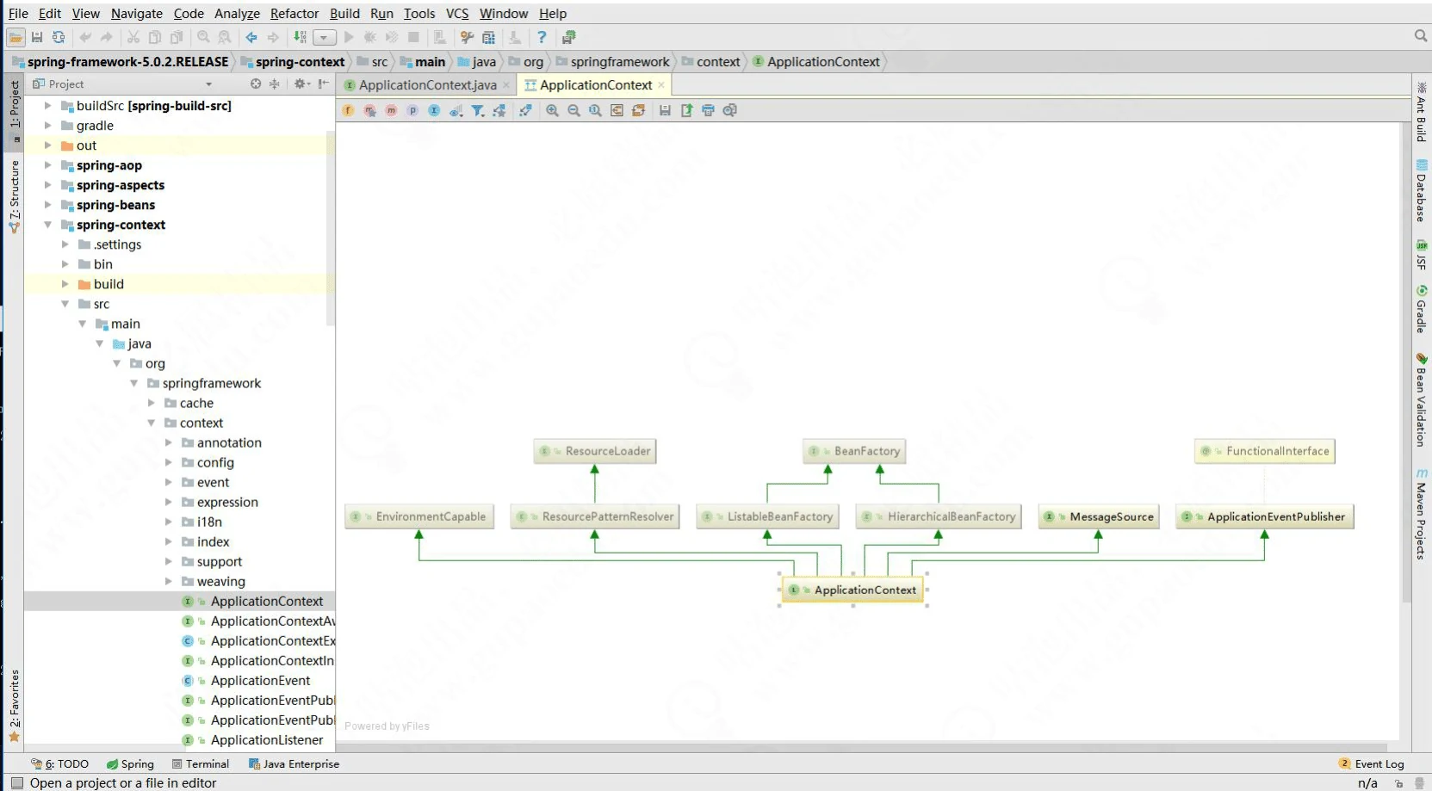This screenshot has width=1432, height=791.
Task: Click the Synchronize icon in main toolbar
Action: tap(59, 37)
